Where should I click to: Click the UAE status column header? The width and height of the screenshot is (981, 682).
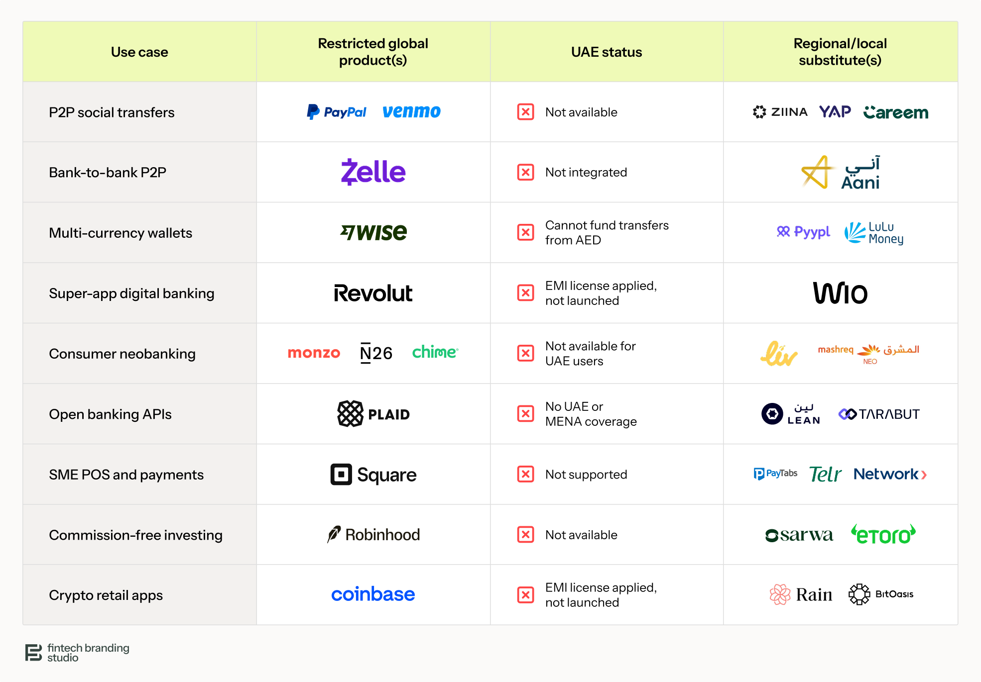(607, 52)
